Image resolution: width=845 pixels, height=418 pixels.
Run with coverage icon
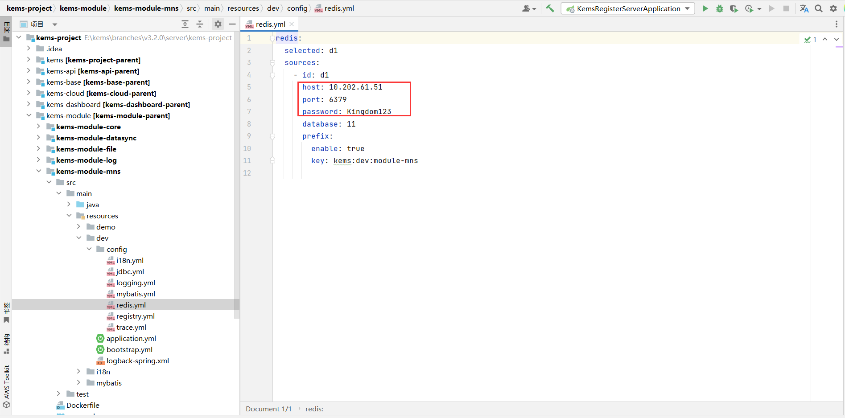point(734,8)
